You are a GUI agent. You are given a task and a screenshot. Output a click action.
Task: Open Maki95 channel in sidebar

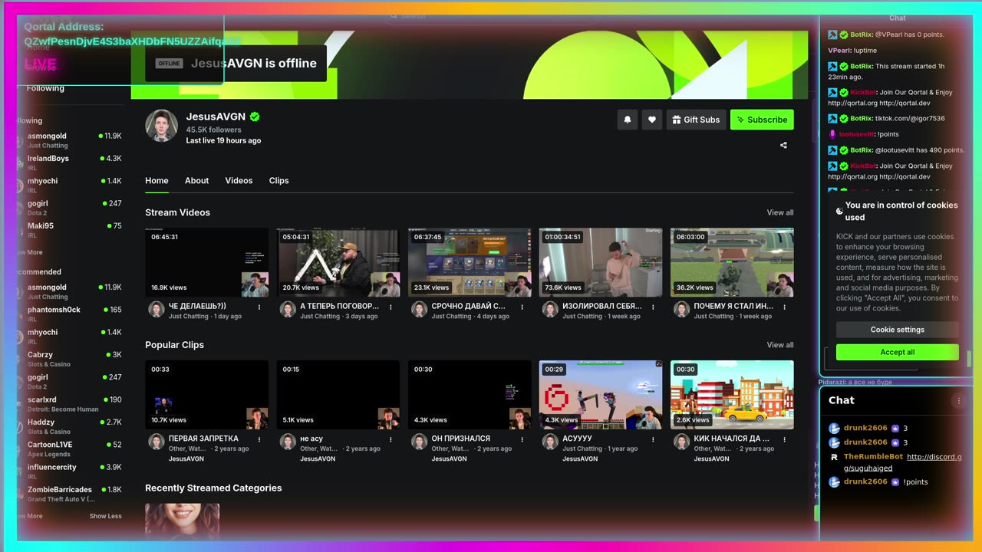click(x=69, y=230)
